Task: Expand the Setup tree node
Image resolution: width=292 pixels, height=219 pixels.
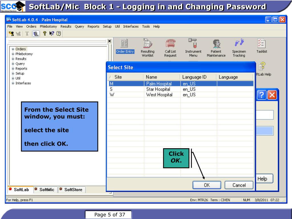Action: click(13, 73)
